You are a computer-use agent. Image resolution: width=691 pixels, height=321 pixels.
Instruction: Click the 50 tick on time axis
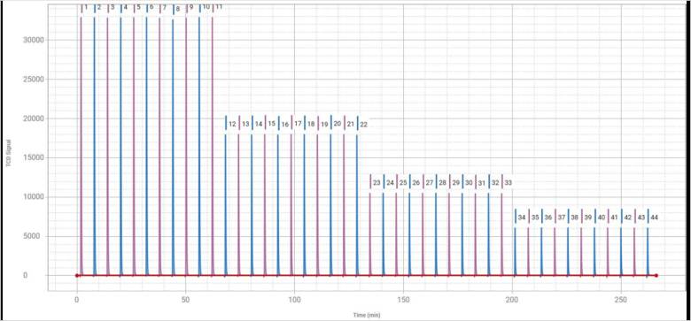pos(185,300)
